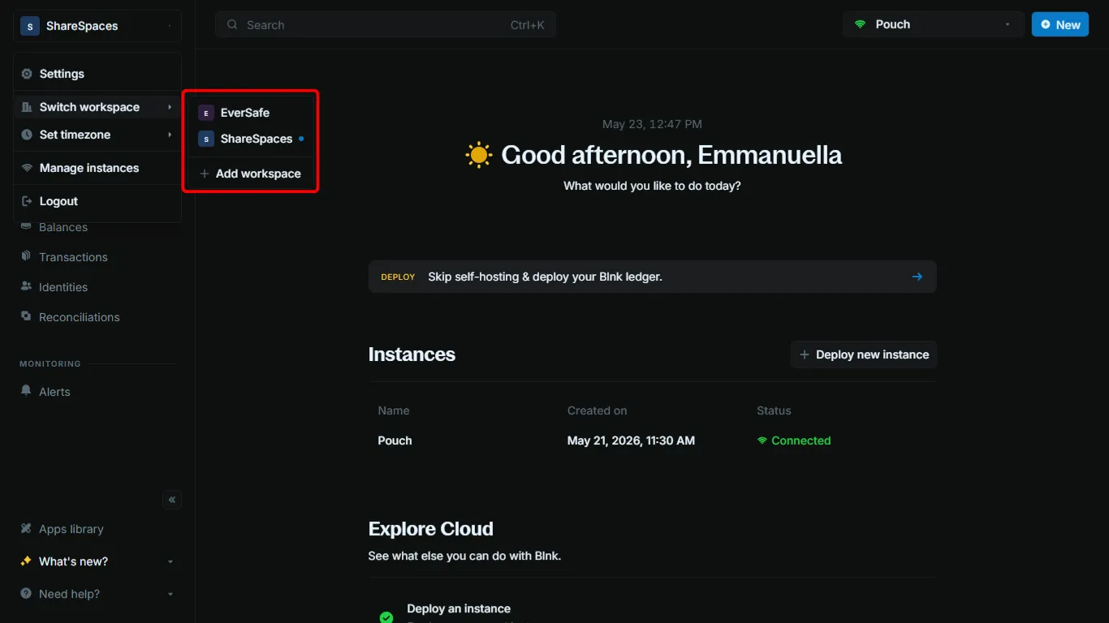The width and height of the screenshot is (1109, 623).
Task: Click the Alerts bell icon
Action: pos(26,391)
